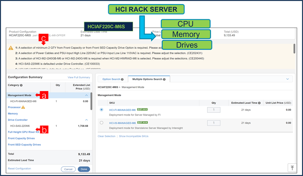The width and height of the screenshot is (303, 176).
Task: Switch to the Option Search tab
Action: [113, 79]
